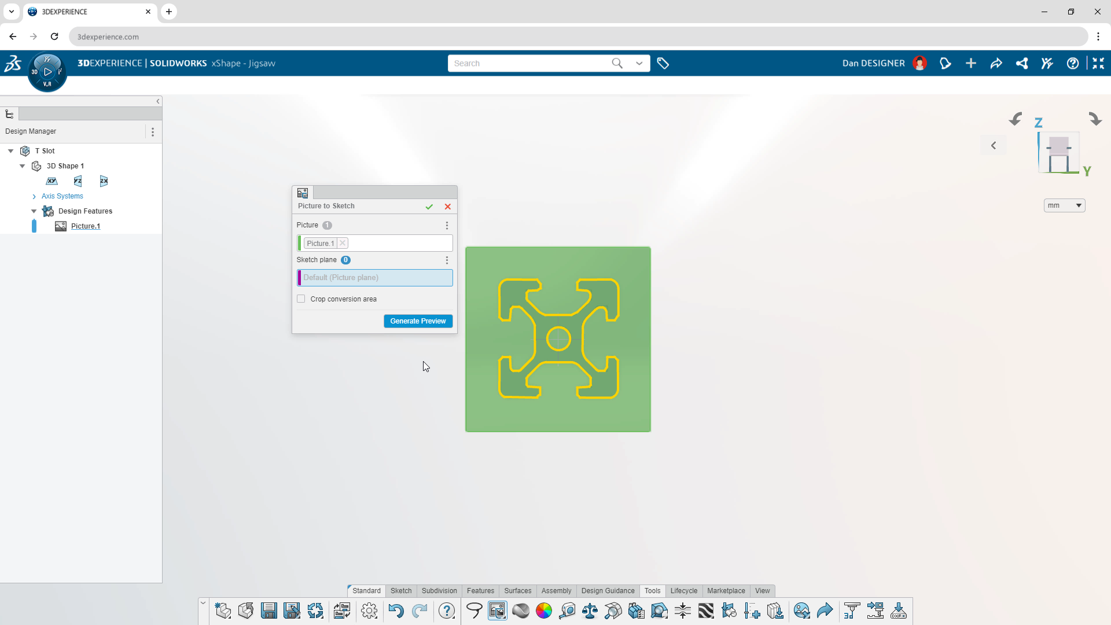This screenshot has height=625, width=1111.
Task: Select Picture.1 in Design Manager tree
Action: click(x=86, y=226)
